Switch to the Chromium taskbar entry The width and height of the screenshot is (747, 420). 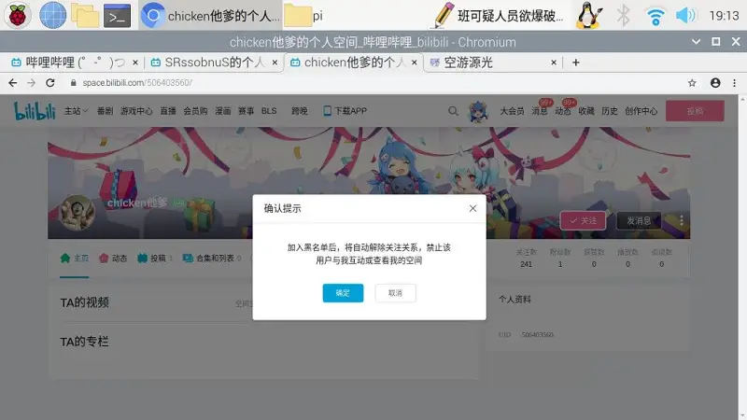pyautogui.click(x=211, y=15)
